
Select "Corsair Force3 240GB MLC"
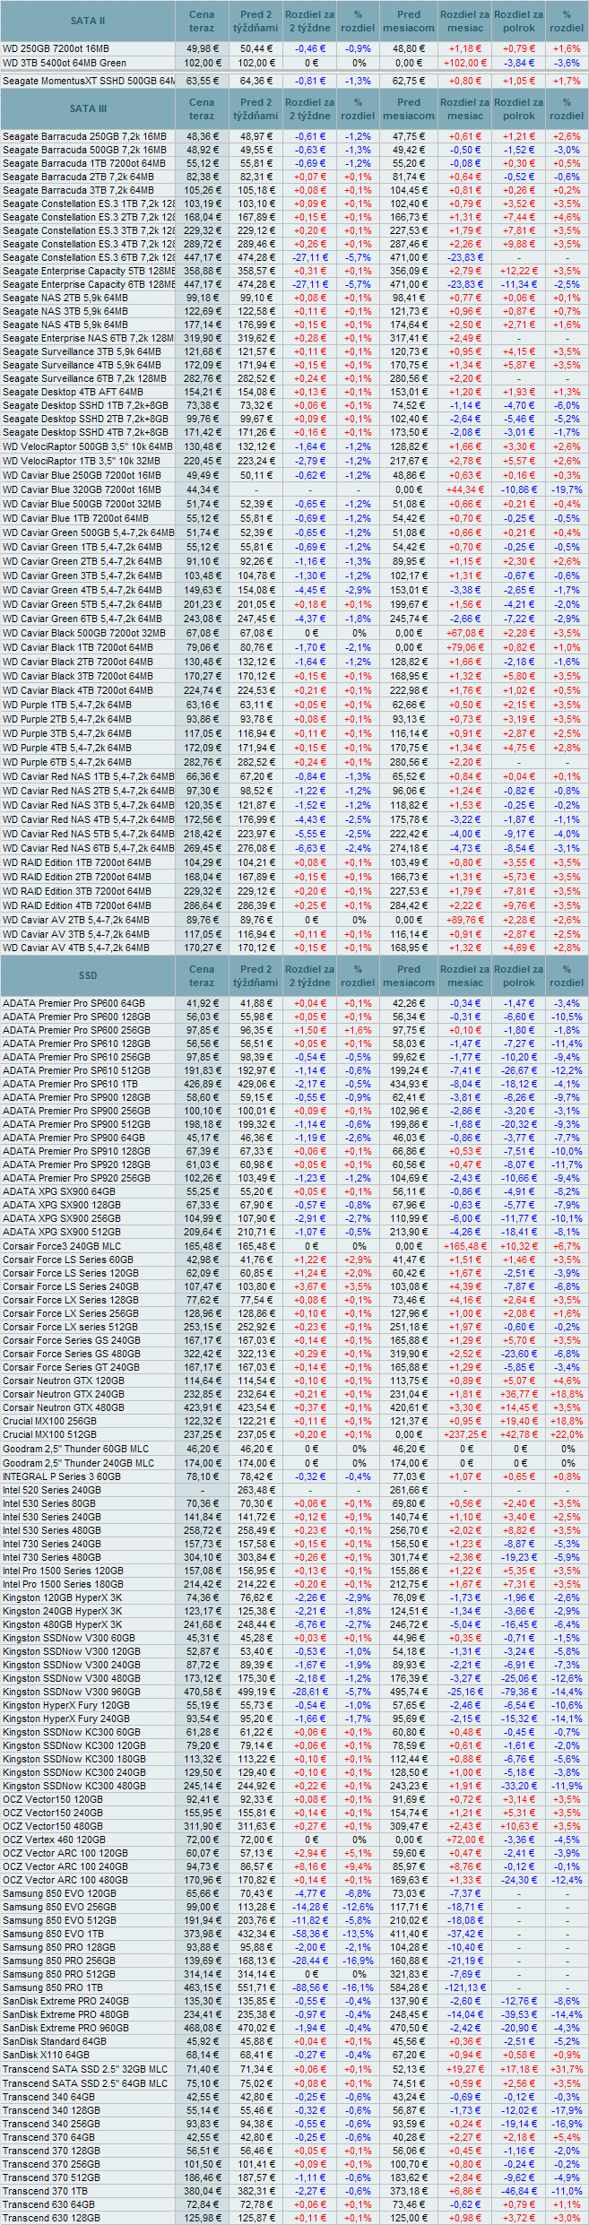click(x=62, y=1246)
